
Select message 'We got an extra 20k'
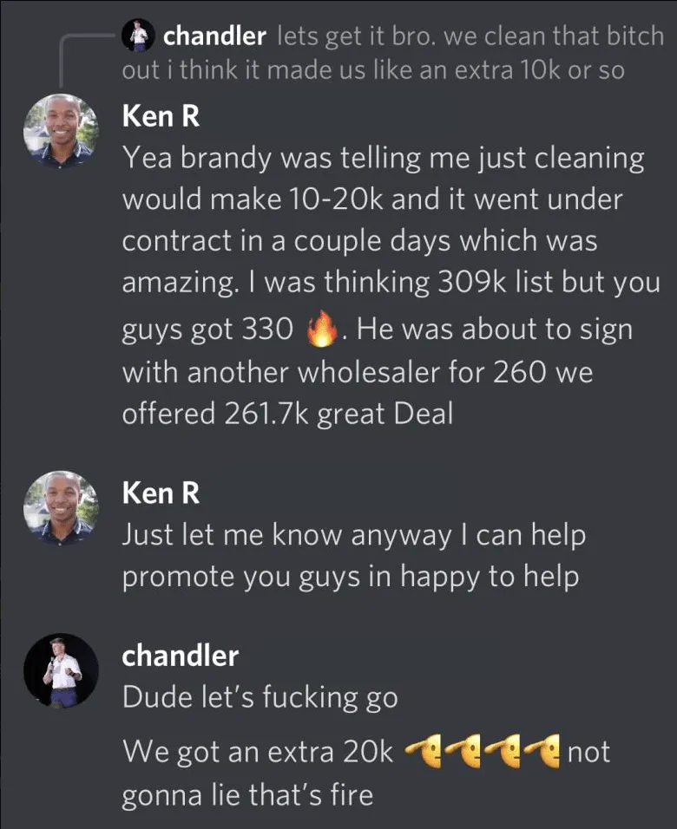click(366, 773)
